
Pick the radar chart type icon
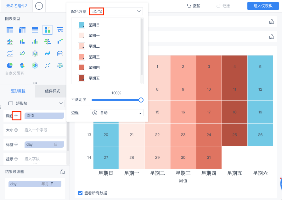click(x=35, y=54)
